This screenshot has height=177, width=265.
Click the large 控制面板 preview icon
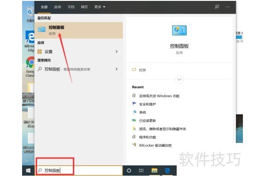pos(179,31)
